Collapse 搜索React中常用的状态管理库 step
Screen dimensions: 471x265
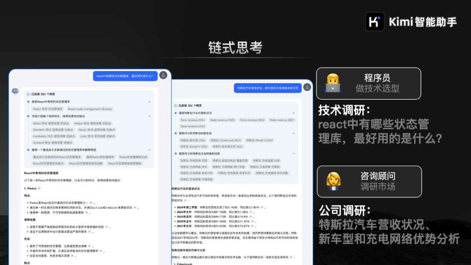click(x=149, y=102)
